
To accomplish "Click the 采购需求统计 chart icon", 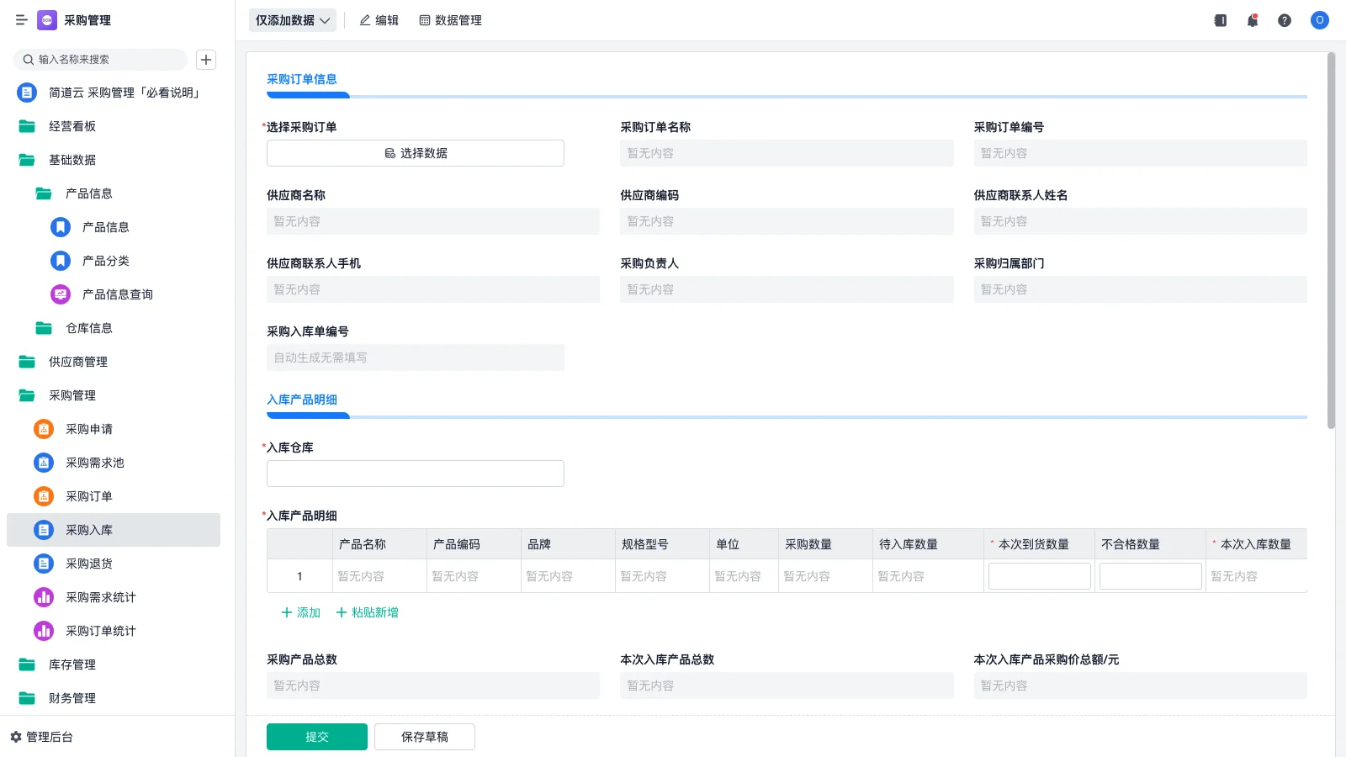I will [x=44, y=597].
